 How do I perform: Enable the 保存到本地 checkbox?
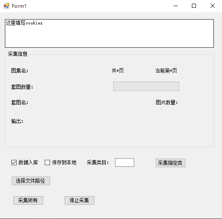[x=47, y=163]
